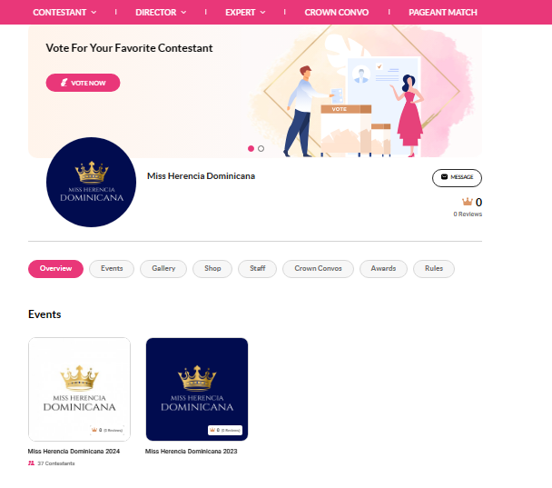
Task: Click the Vote Now button
Action: point(84,83)
